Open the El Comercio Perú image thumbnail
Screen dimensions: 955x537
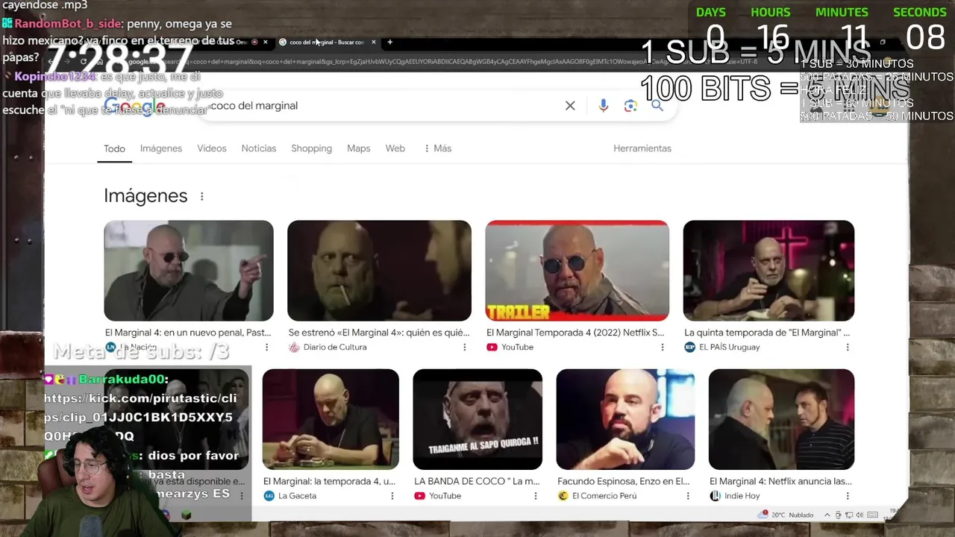[625, 419]
